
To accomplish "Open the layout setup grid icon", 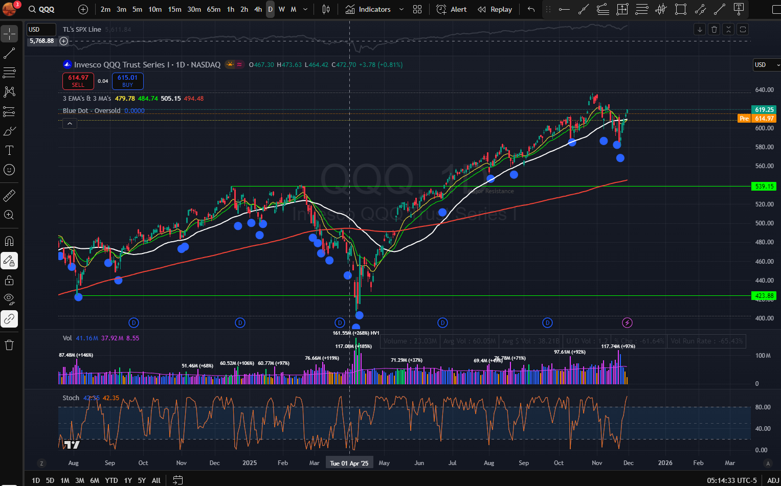I will (417, 9).
